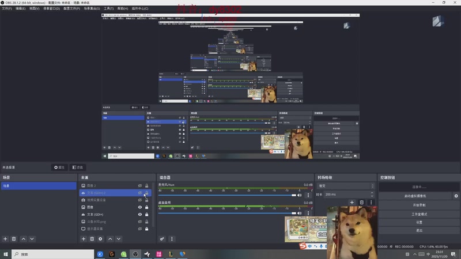
Task: Toggle lock on the 显示器采集 source
Action: [x=147, y=228]
